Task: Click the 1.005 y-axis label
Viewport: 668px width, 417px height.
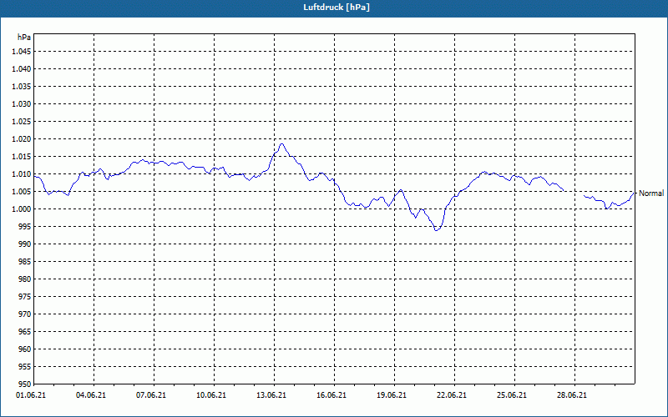Action: point(22,192)
